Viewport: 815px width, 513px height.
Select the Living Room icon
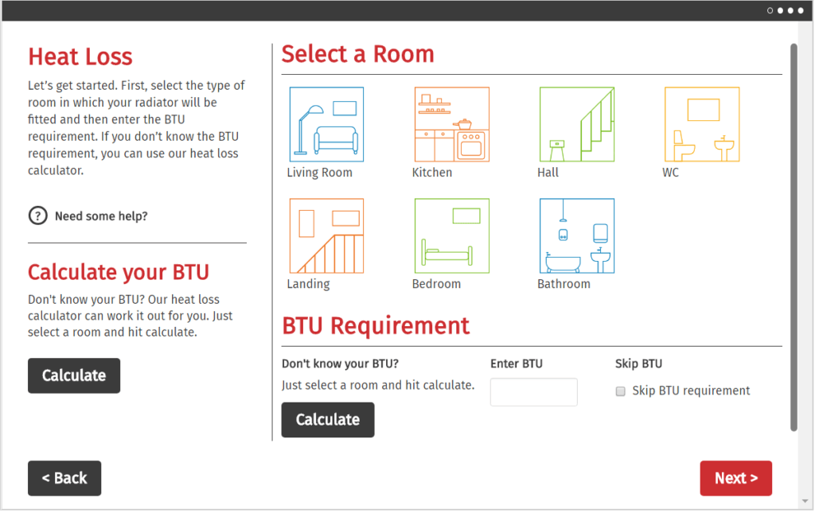[x=326, y=123]
